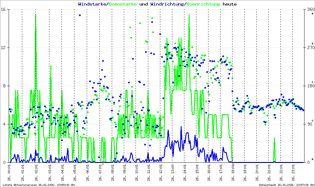Screen dimensions: 315x187
Task: Click the red sunset marker 'U'
Action: [x=233, y=164]
